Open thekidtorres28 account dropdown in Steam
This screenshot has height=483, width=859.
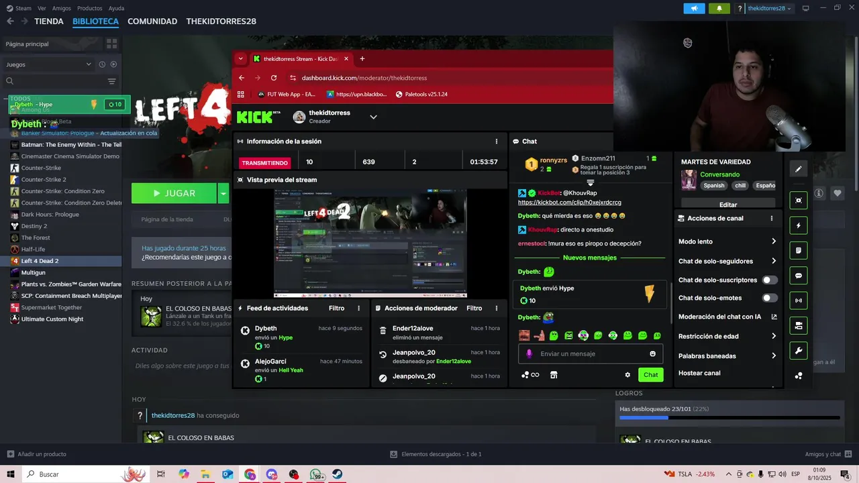coord(768,8)
